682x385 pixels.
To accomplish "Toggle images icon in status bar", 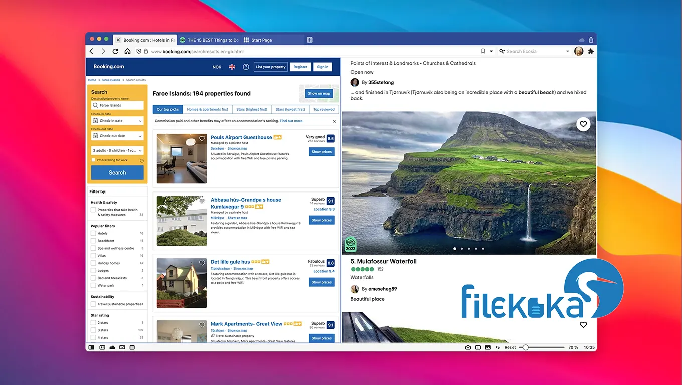I will pos(488,347).
